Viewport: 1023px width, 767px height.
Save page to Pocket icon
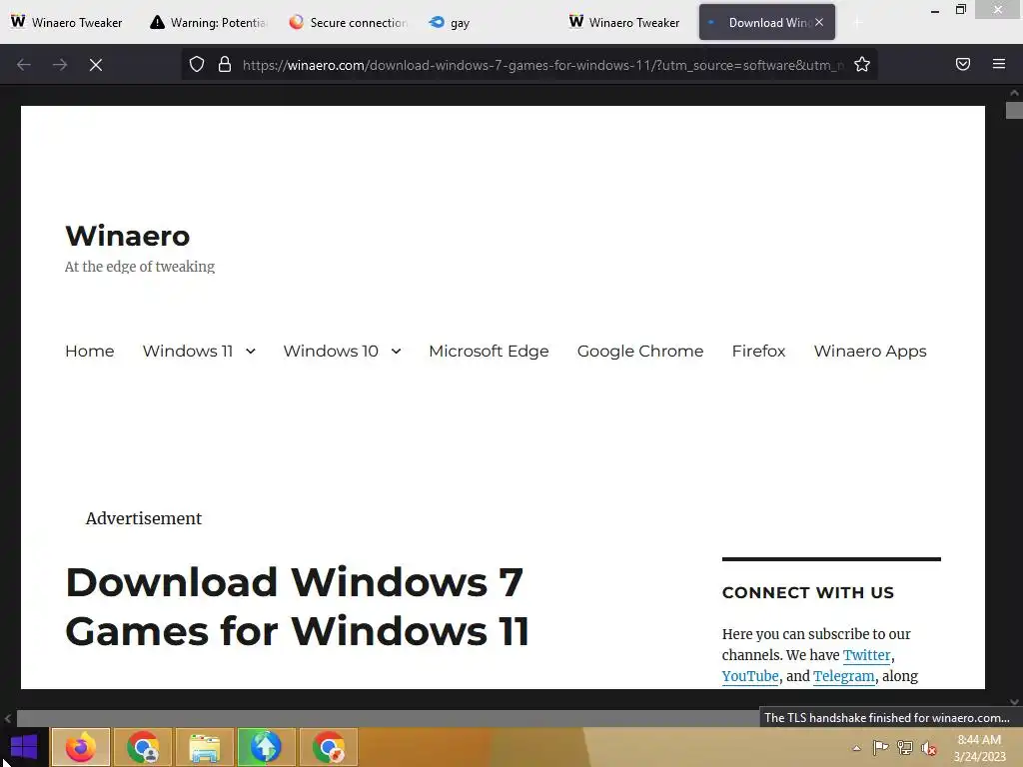962,64
